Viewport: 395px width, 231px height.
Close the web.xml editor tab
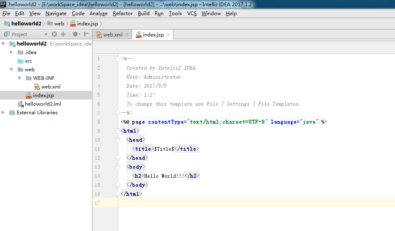click(127, 34)
